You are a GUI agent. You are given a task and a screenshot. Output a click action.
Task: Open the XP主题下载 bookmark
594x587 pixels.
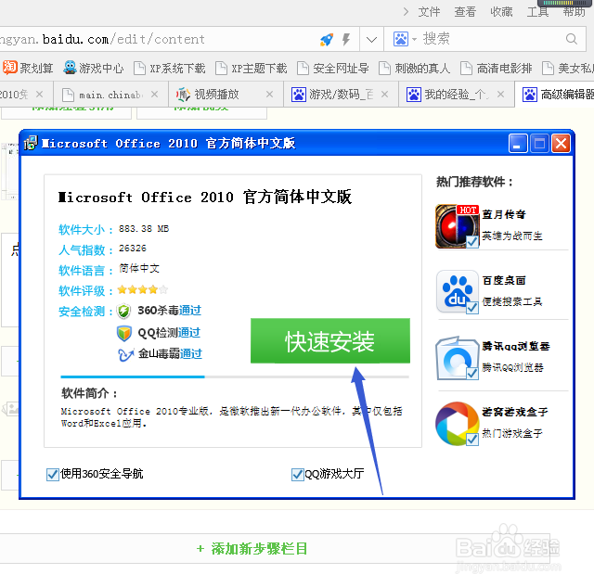[251, 68]
